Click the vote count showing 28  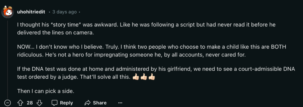[x=30, y=103]
